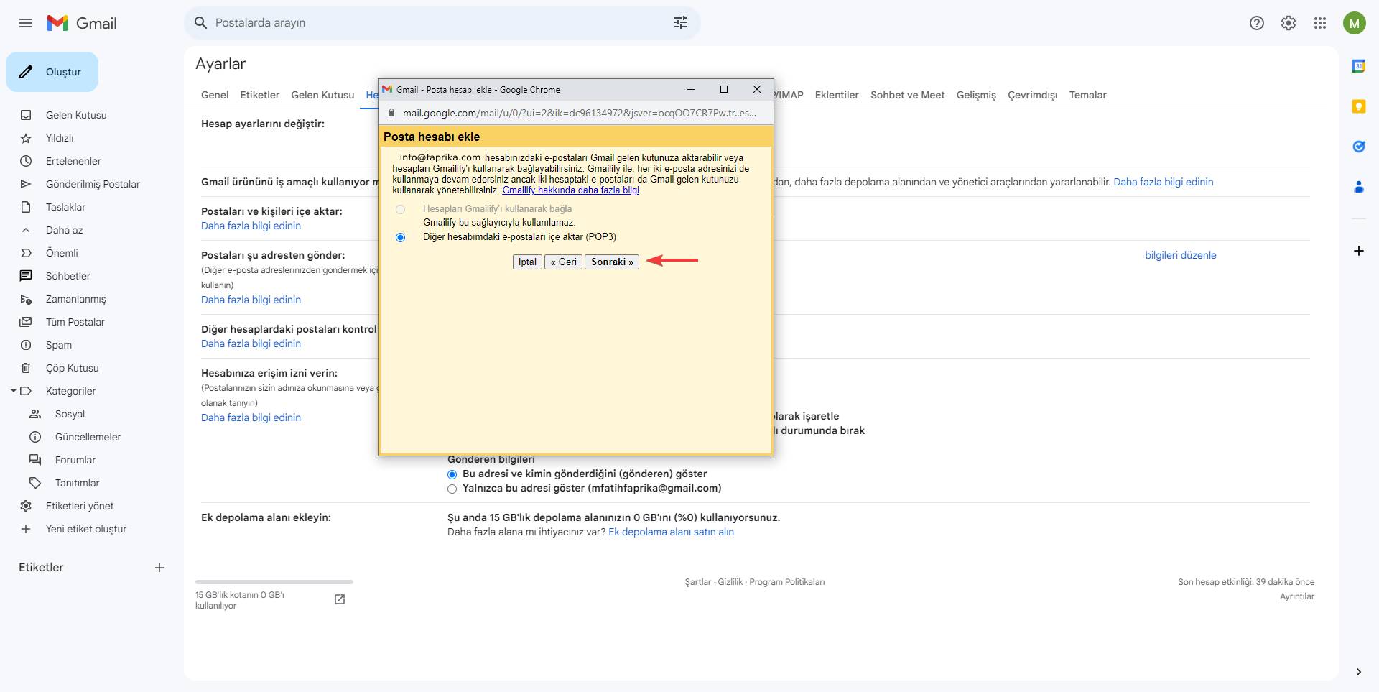Click the İptal button in popup
1379x692 pixels.
click(x=527, y=262)
